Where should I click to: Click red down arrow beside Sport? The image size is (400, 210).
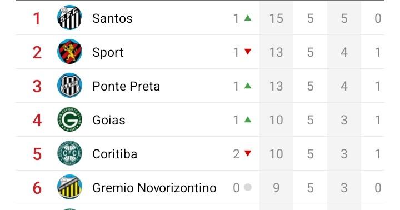click(248, 52)
